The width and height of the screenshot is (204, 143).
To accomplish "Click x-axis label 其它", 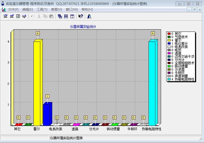I will pos(17,129).
